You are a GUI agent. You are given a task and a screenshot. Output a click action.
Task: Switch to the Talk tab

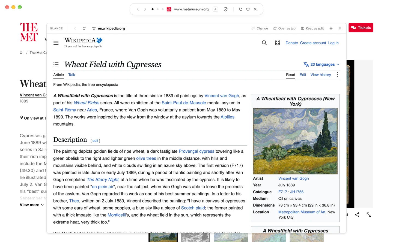(72, 75)
